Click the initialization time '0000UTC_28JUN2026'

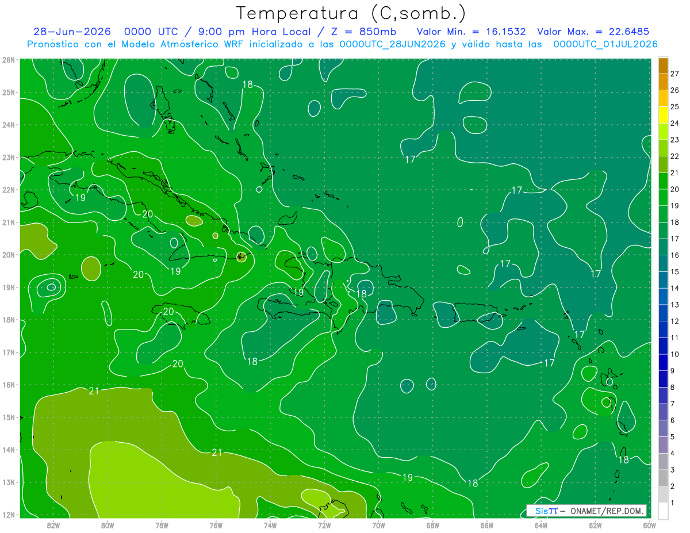click(x=393, y=44)
